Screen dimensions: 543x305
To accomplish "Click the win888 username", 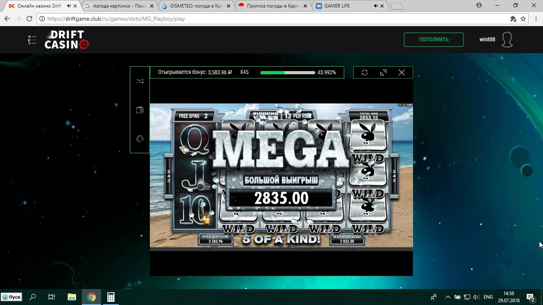I will click(487, 40).
